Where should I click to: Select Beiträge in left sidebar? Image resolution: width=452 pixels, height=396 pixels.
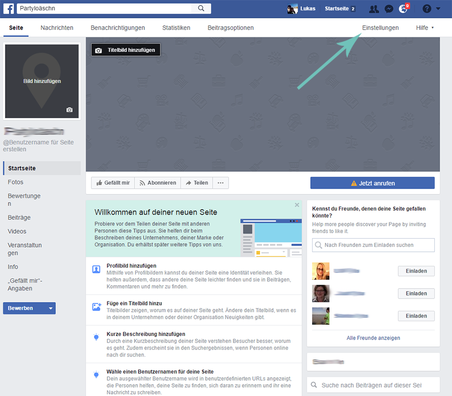(19, 218)
